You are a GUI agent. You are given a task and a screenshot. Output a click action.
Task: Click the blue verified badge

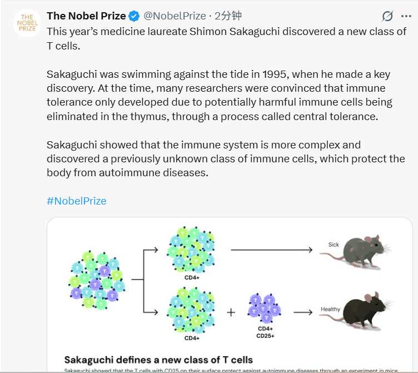click(x=135, y=16)
